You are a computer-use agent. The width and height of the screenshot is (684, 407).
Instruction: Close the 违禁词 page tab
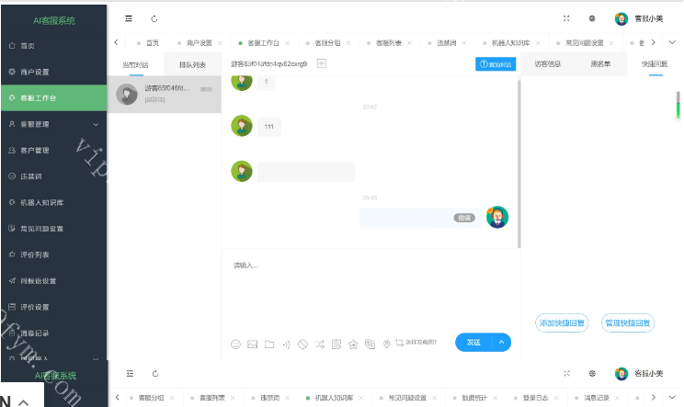464,42
